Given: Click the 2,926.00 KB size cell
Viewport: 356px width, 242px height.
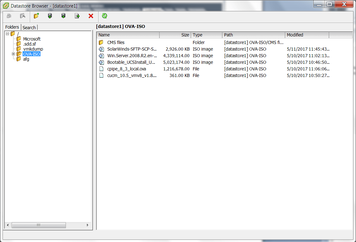Looking at the screenshot, I should [178, 49].
